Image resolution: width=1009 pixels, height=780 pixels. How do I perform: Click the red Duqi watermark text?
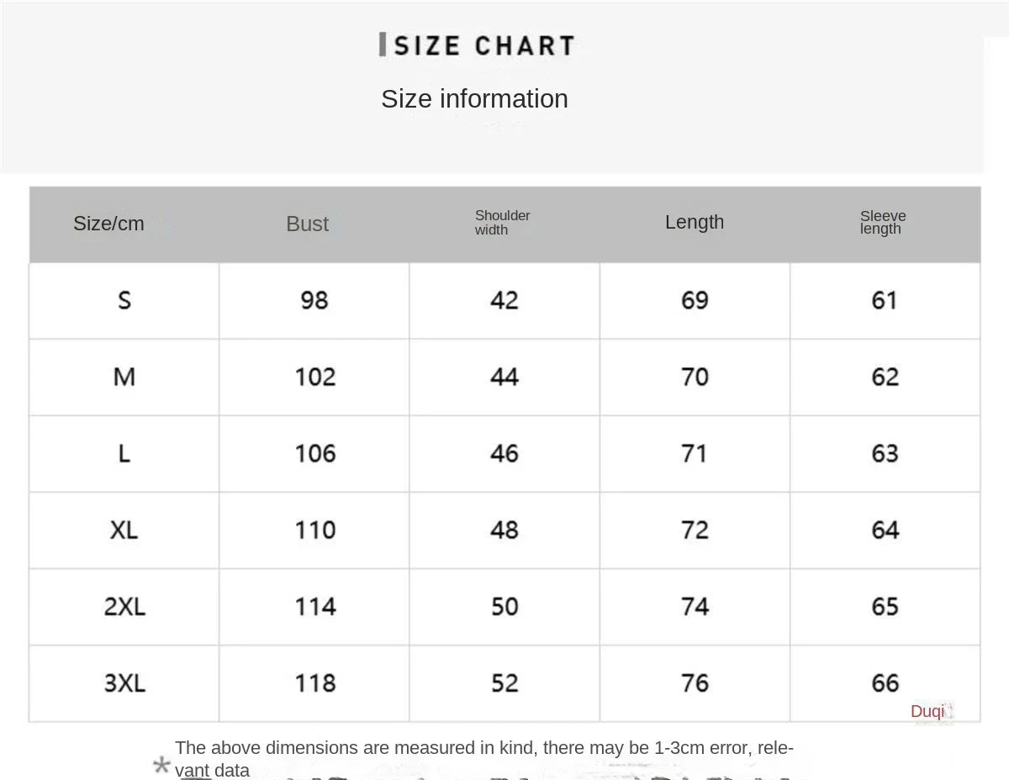coord(927,712)
